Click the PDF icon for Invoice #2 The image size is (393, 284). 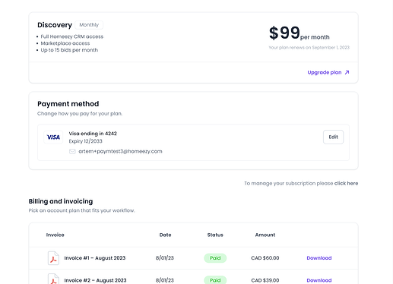53,279
